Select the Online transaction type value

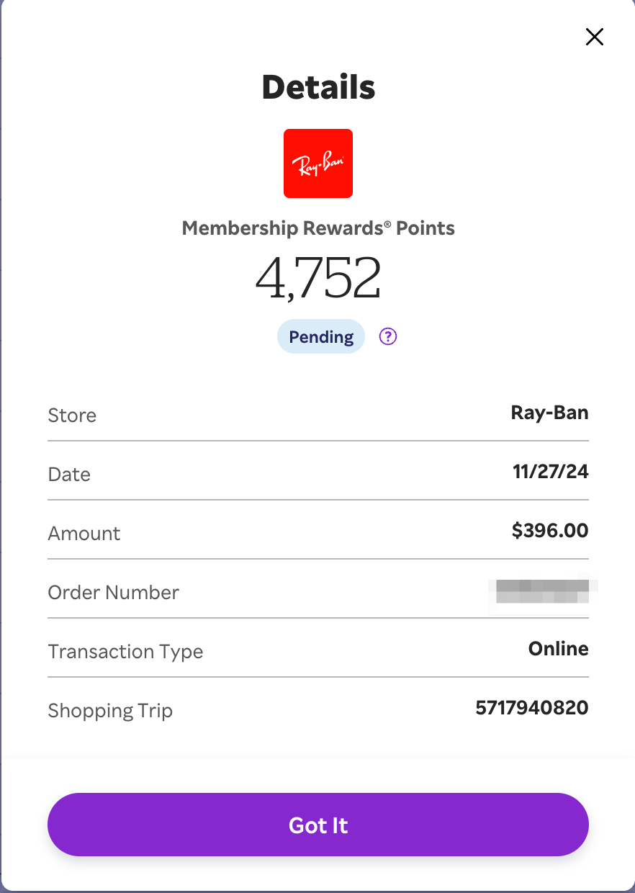click(558, 649)
